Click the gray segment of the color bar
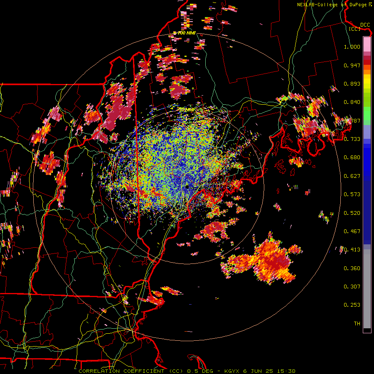 (367, 289)
